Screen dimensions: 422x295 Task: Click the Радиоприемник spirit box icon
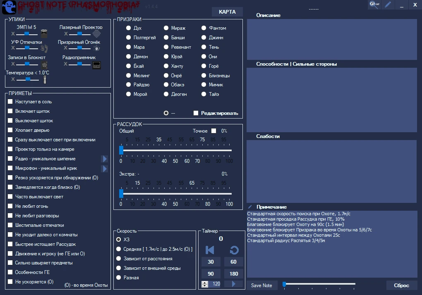(x=96, y=65)
